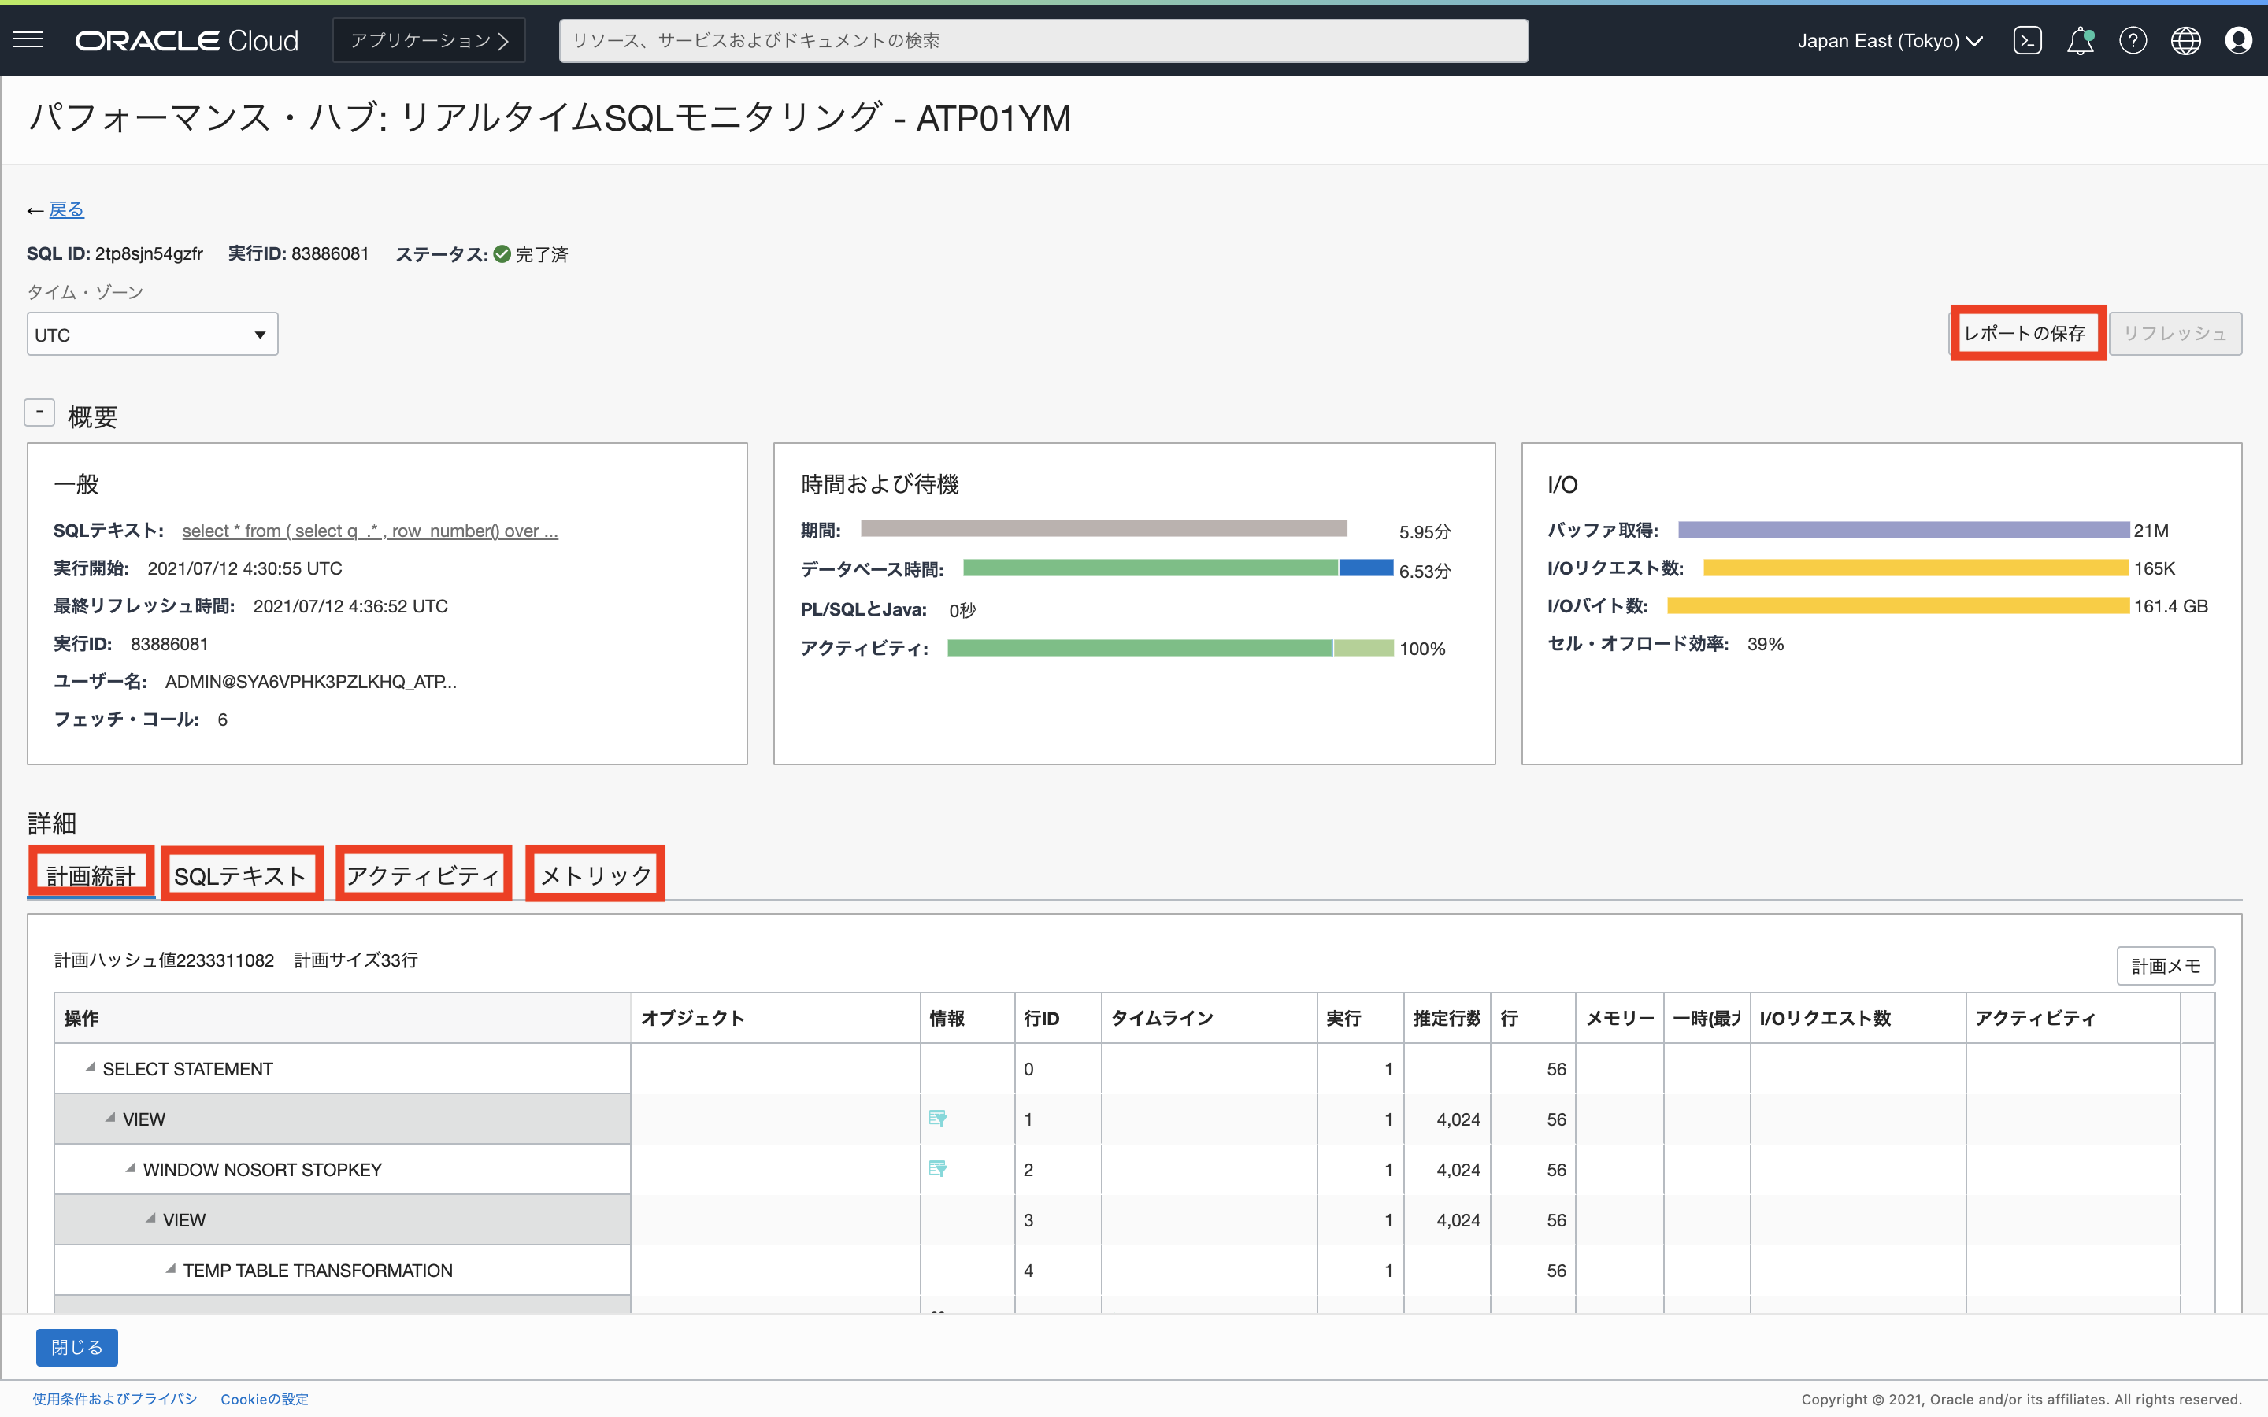This screenshot has height=1417, width=2268.
Task: Click the info icon in WINDOW NOSORT STOPKEY row
Action: click(x=937, y=1169)
